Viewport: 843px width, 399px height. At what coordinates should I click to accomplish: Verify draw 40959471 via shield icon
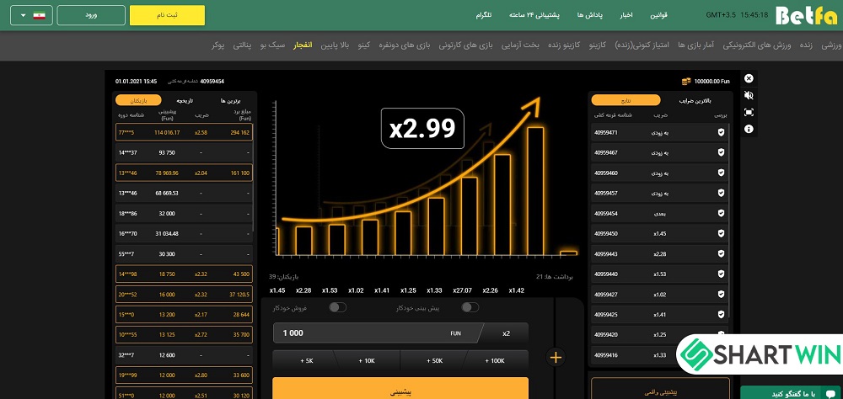[721, 132]
